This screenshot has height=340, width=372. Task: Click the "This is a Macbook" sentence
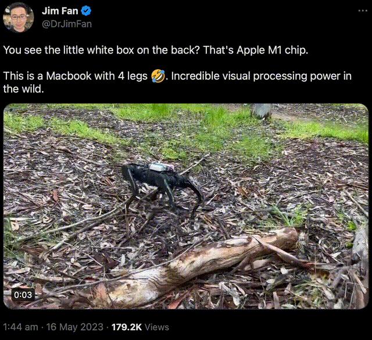point(76,77)
